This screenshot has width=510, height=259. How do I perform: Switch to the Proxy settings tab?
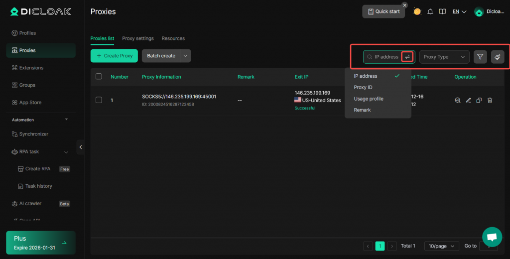click(x=138, y=38)
